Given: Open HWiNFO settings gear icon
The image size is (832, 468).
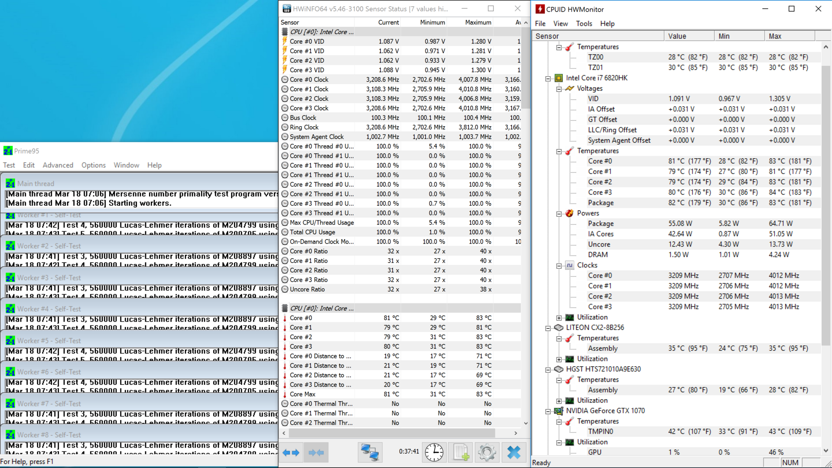Looking at the screenshot, I should point(487,452).
